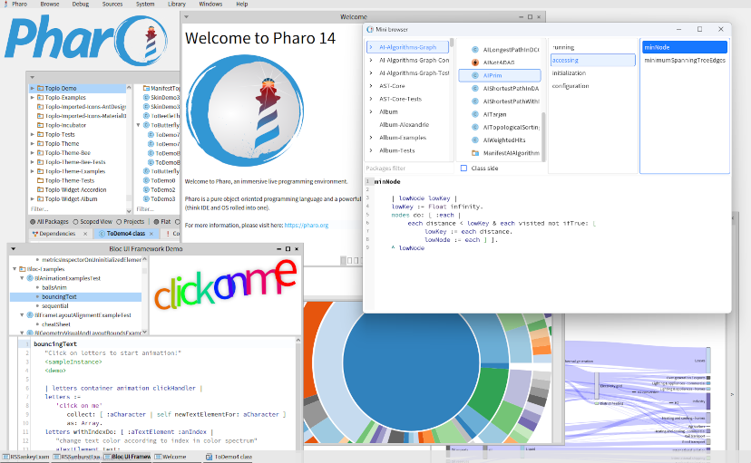Expand the Toplo-Theme-Bee package arrow
Screen dimensions: 751x463
(33, 153)
